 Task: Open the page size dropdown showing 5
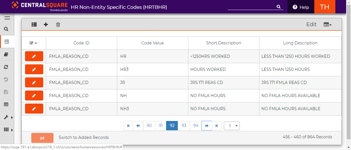point(232,126)
